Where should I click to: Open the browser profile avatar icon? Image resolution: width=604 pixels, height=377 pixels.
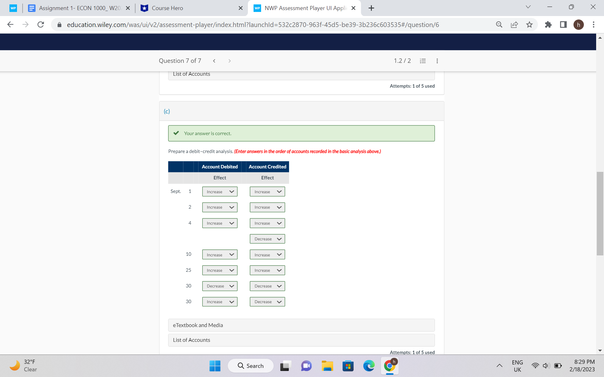(x=579, y=25)
